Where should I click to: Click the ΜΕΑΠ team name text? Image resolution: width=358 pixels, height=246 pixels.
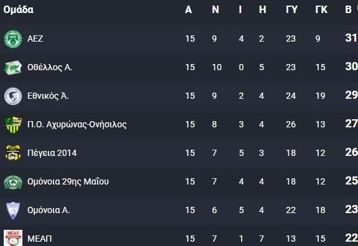[40, 239]
